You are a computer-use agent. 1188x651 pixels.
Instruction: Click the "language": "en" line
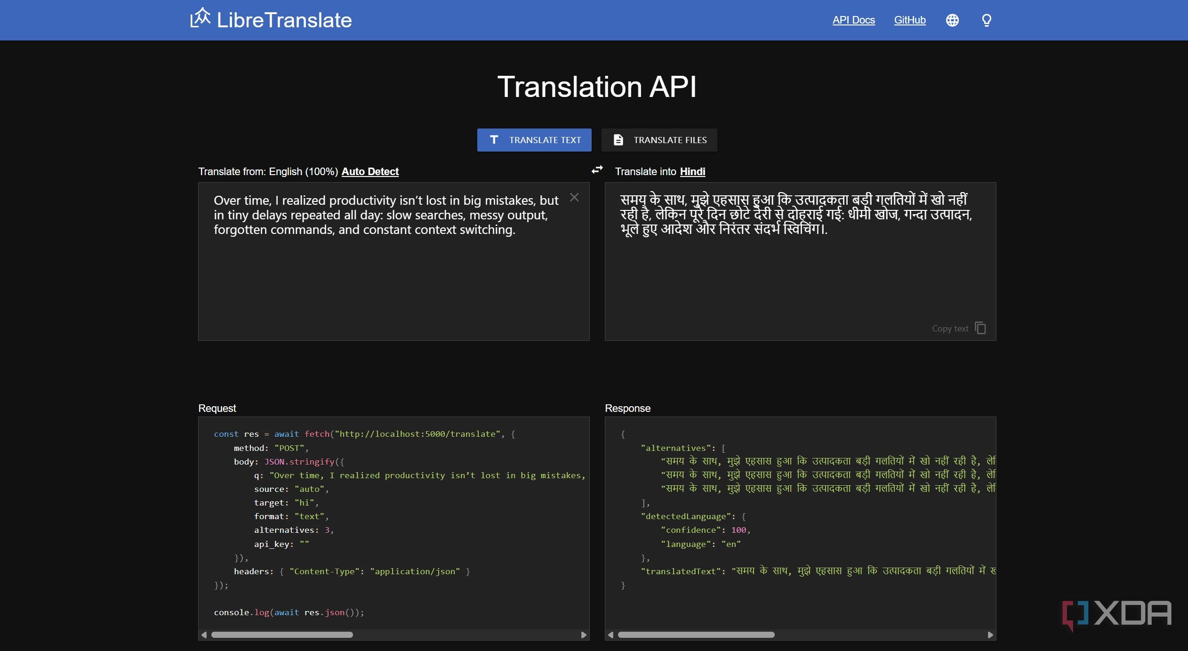700,544
